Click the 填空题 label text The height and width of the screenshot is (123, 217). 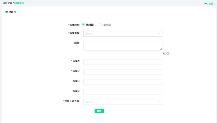pos(107,25)
